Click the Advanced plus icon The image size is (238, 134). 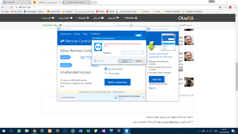95,61
